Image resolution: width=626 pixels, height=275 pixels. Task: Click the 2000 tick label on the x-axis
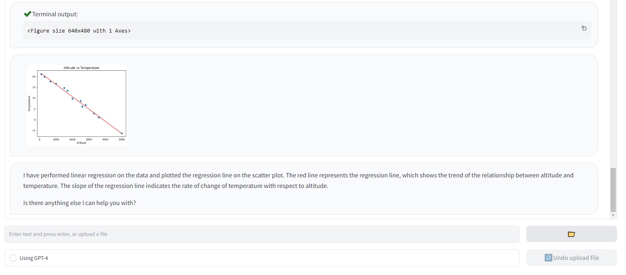[72, 140]
